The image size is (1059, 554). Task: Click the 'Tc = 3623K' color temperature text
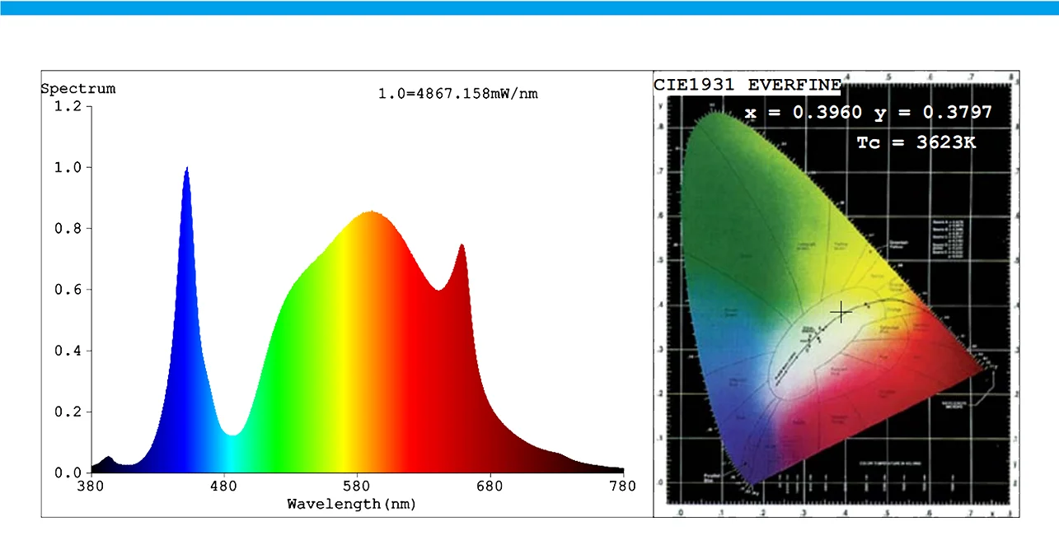tap(916, 142)
